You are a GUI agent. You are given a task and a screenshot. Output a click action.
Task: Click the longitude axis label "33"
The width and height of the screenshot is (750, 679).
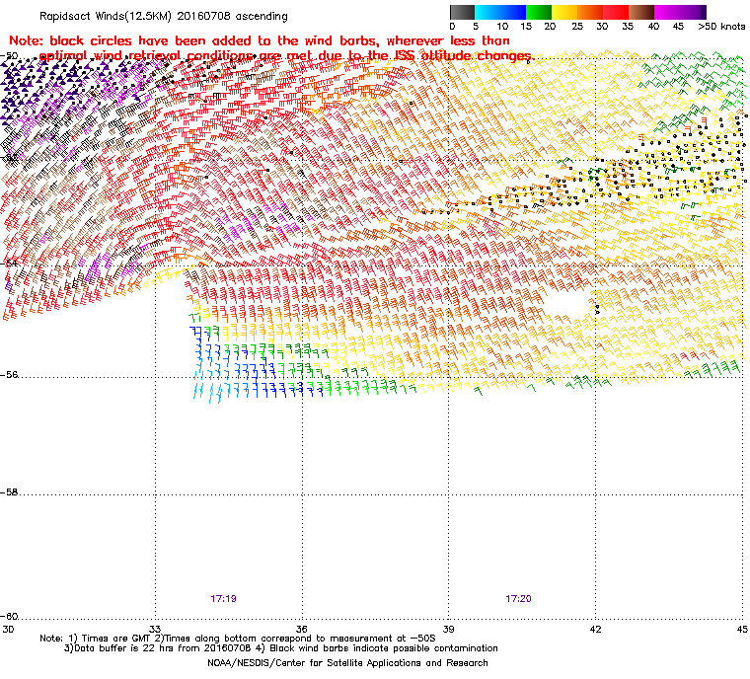coord(155,629)
